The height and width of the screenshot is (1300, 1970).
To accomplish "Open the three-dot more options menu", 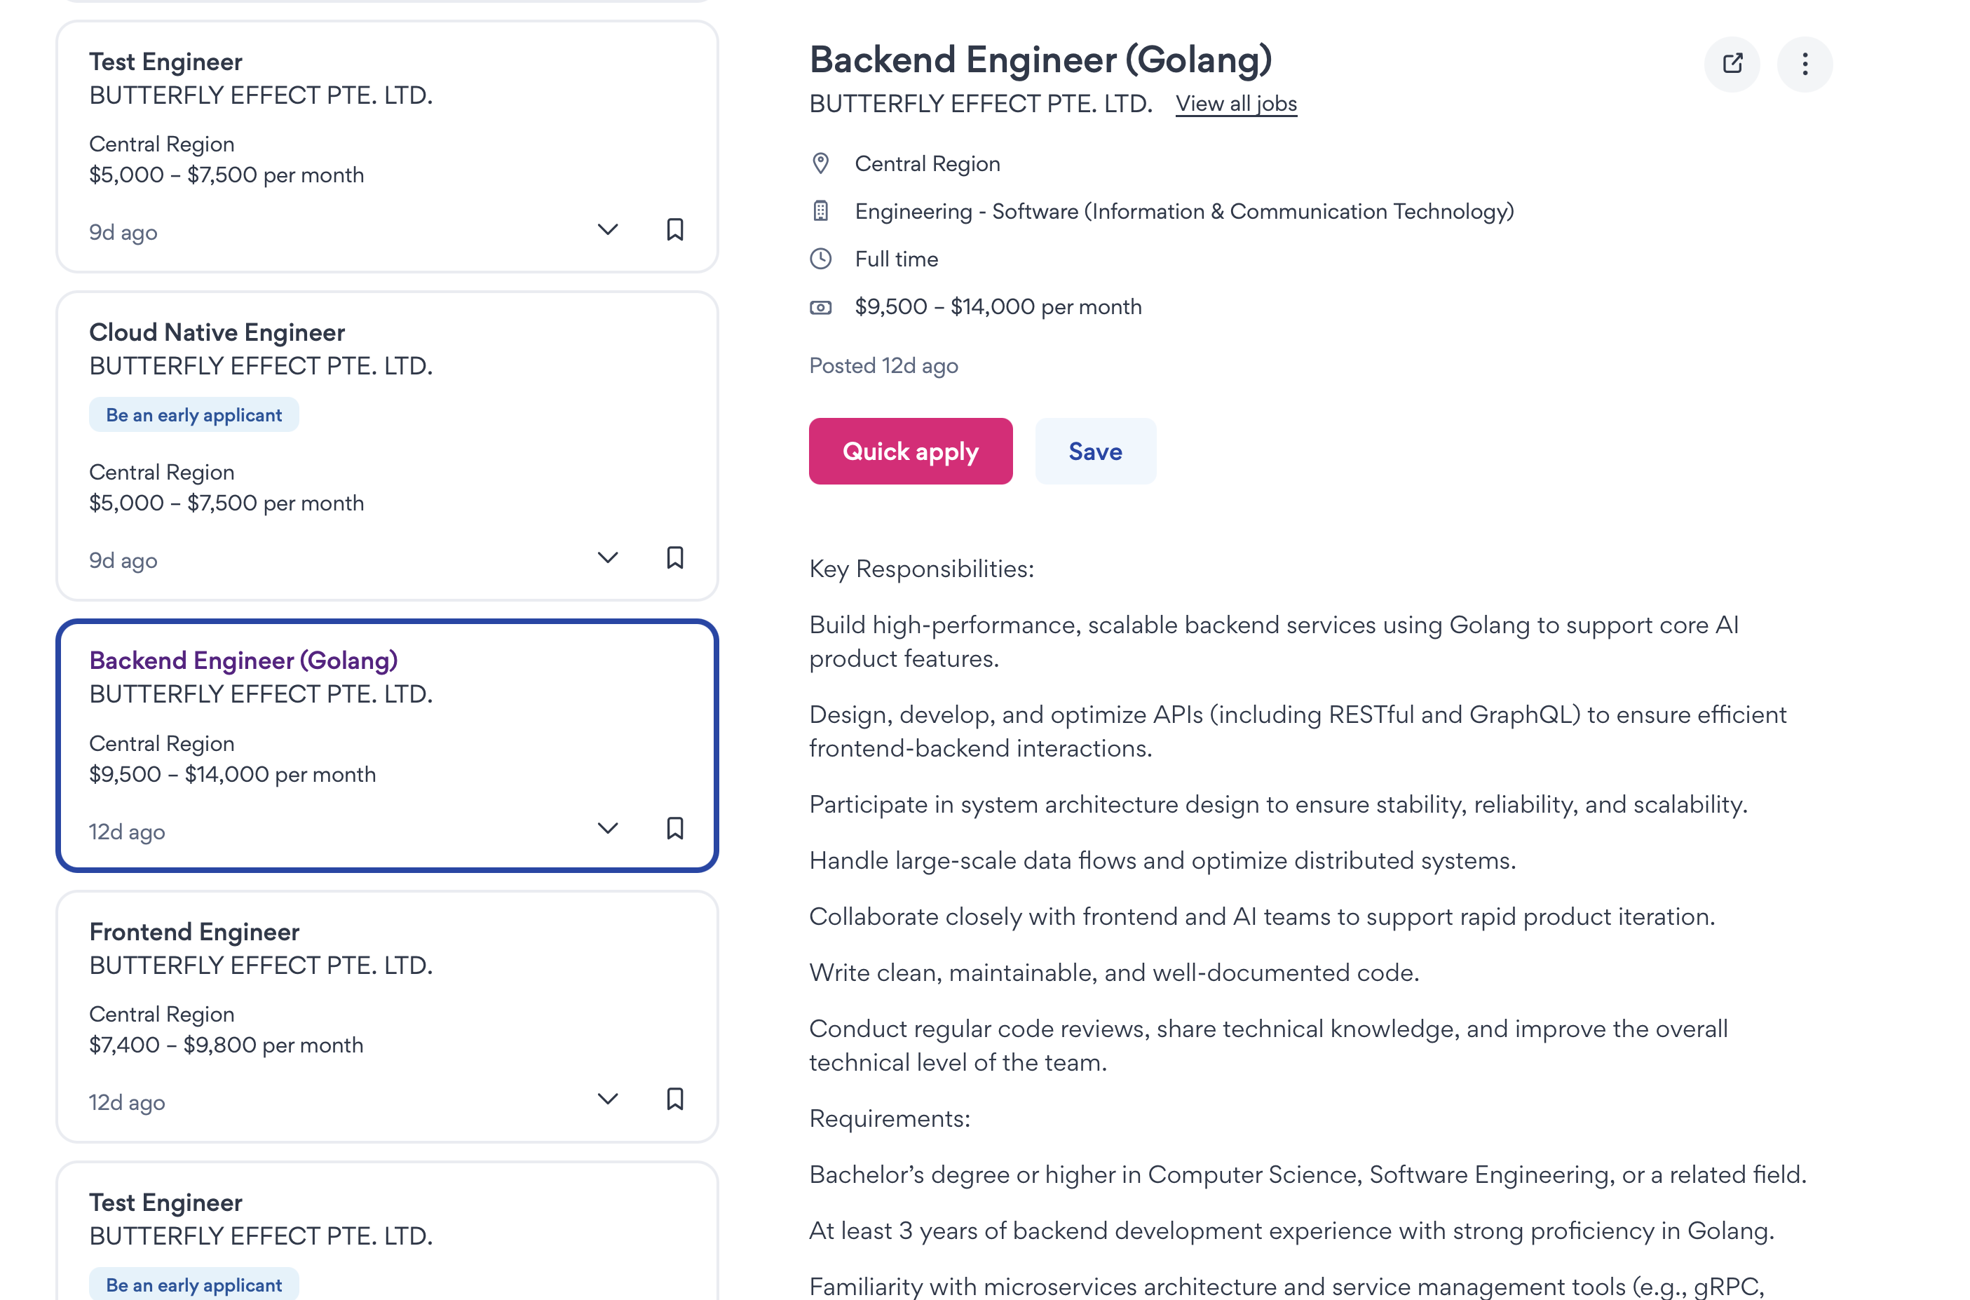I will pyautogui.click(x=1805, y=64).
